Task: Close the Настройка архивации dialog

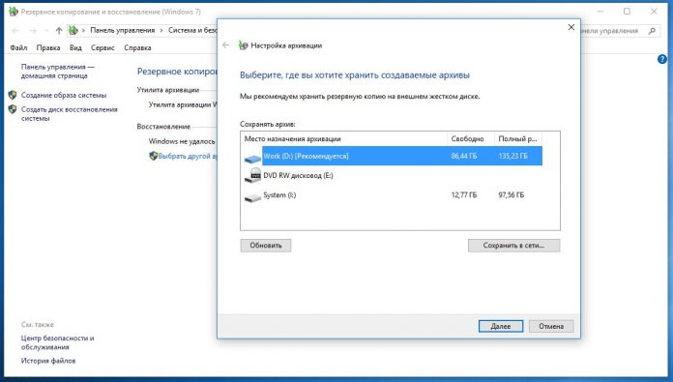Action: pyautogui.click(x=571, y=27)
